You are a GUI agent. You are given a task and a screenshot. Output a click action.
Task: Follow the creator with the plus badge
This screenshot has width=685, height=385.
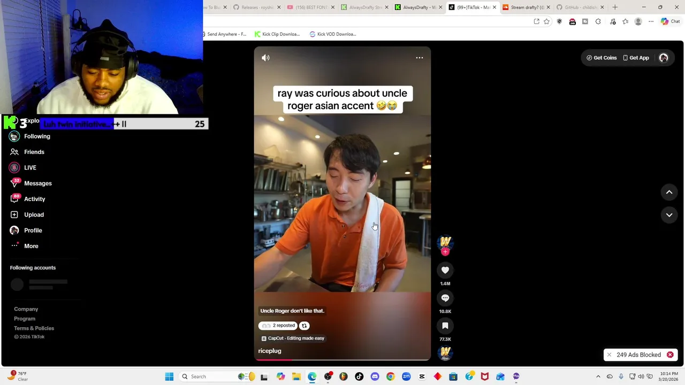coord(445,252)
